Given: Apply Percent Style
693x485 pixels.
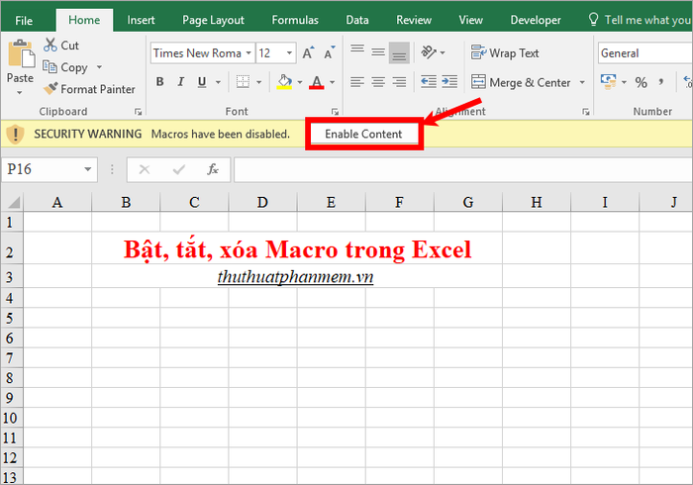Looking at the screenshot, I should 641,82.
